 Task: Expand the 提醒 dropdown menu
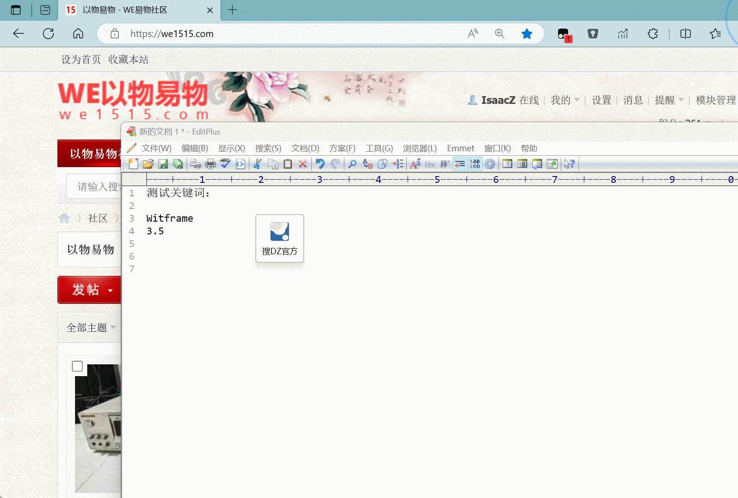click(669, 100)
